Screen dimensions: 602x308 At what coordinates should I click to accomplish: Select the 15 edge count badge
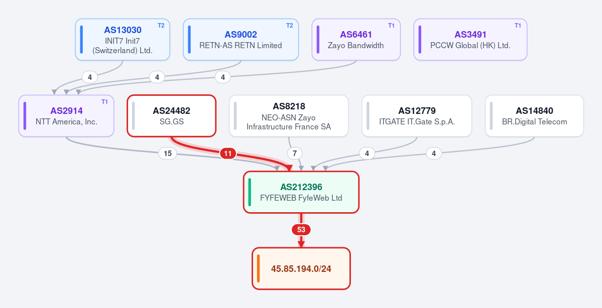pos(168,153)
